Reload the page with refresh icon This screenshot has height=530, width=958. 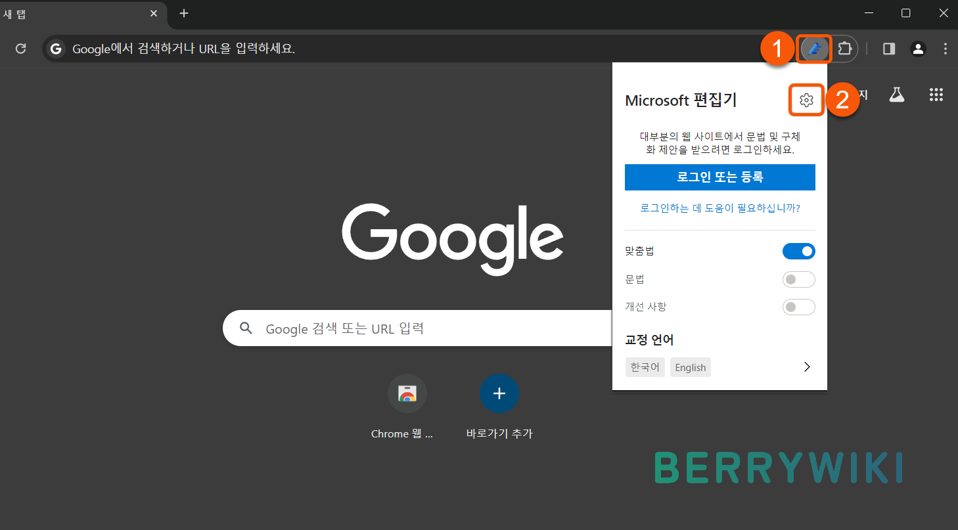click(x=21, y=49)
